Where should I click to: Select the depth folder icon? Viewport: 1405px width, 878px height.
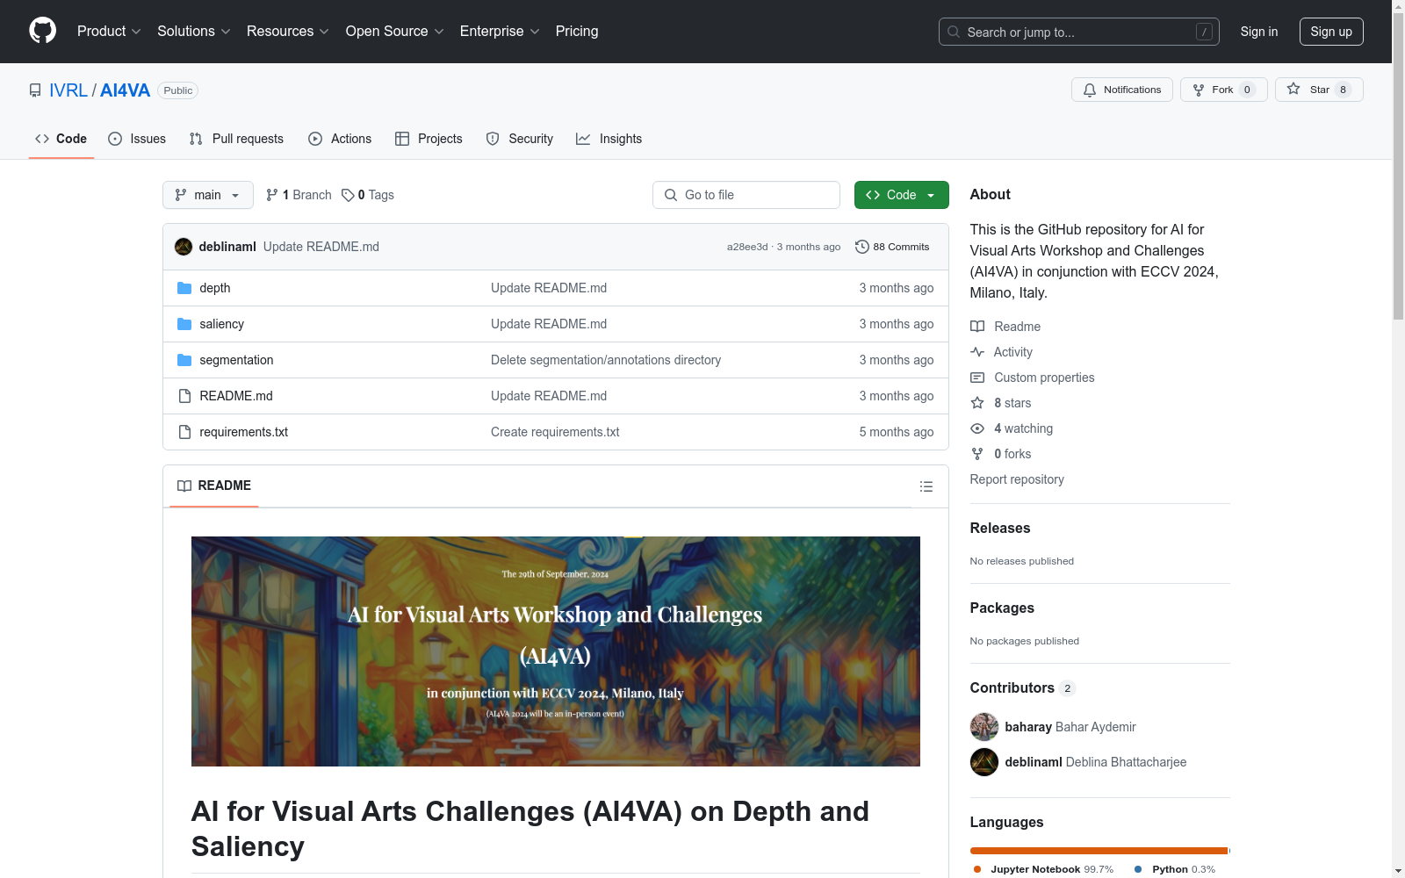(x=184, y=288)
